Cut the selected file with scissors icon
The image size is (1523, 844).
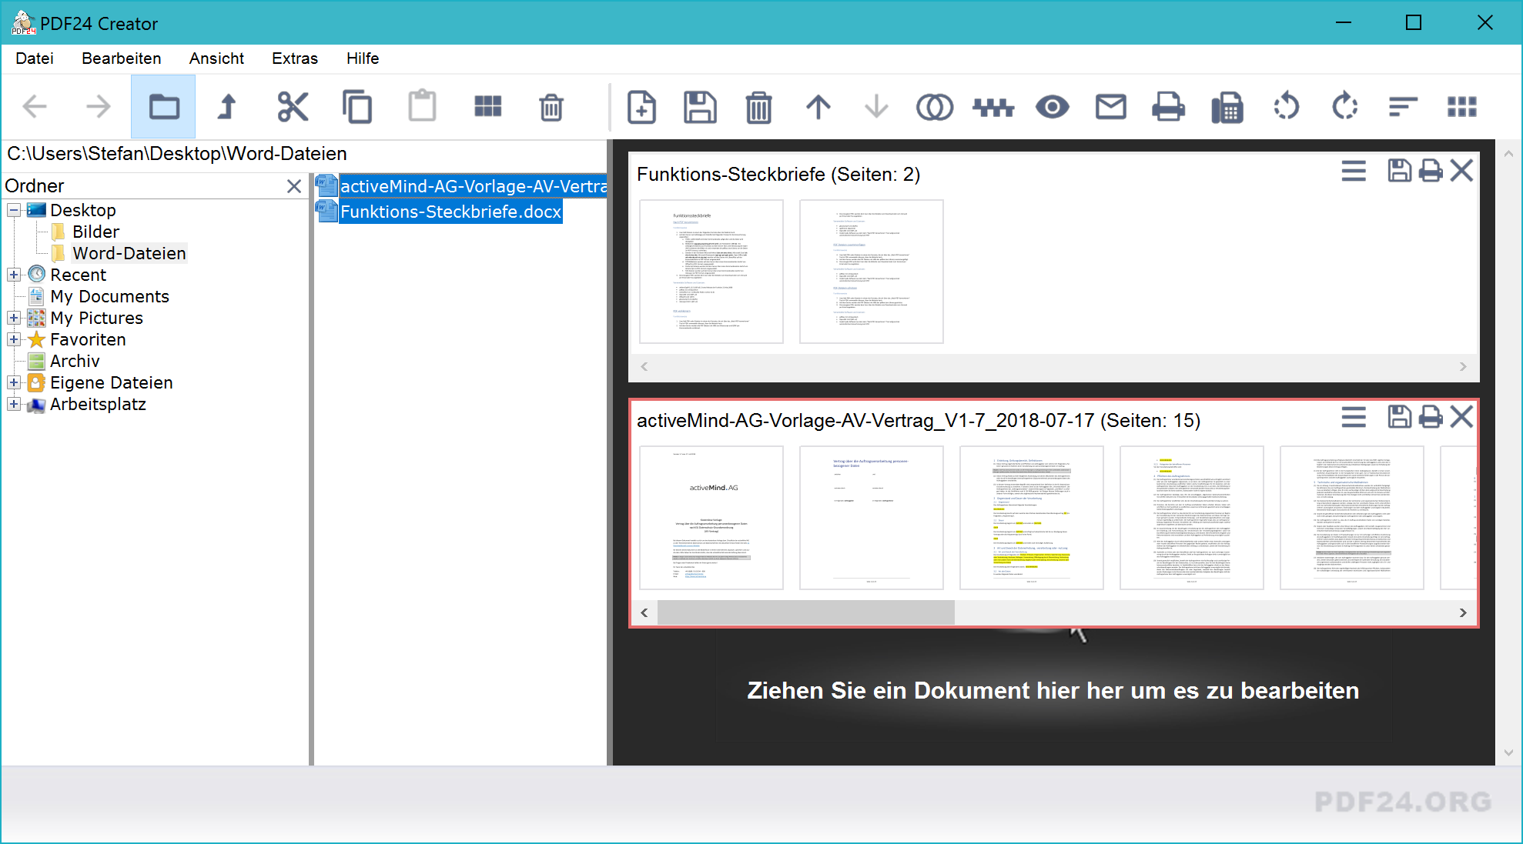pyautogui.click(x=293, y=107)
